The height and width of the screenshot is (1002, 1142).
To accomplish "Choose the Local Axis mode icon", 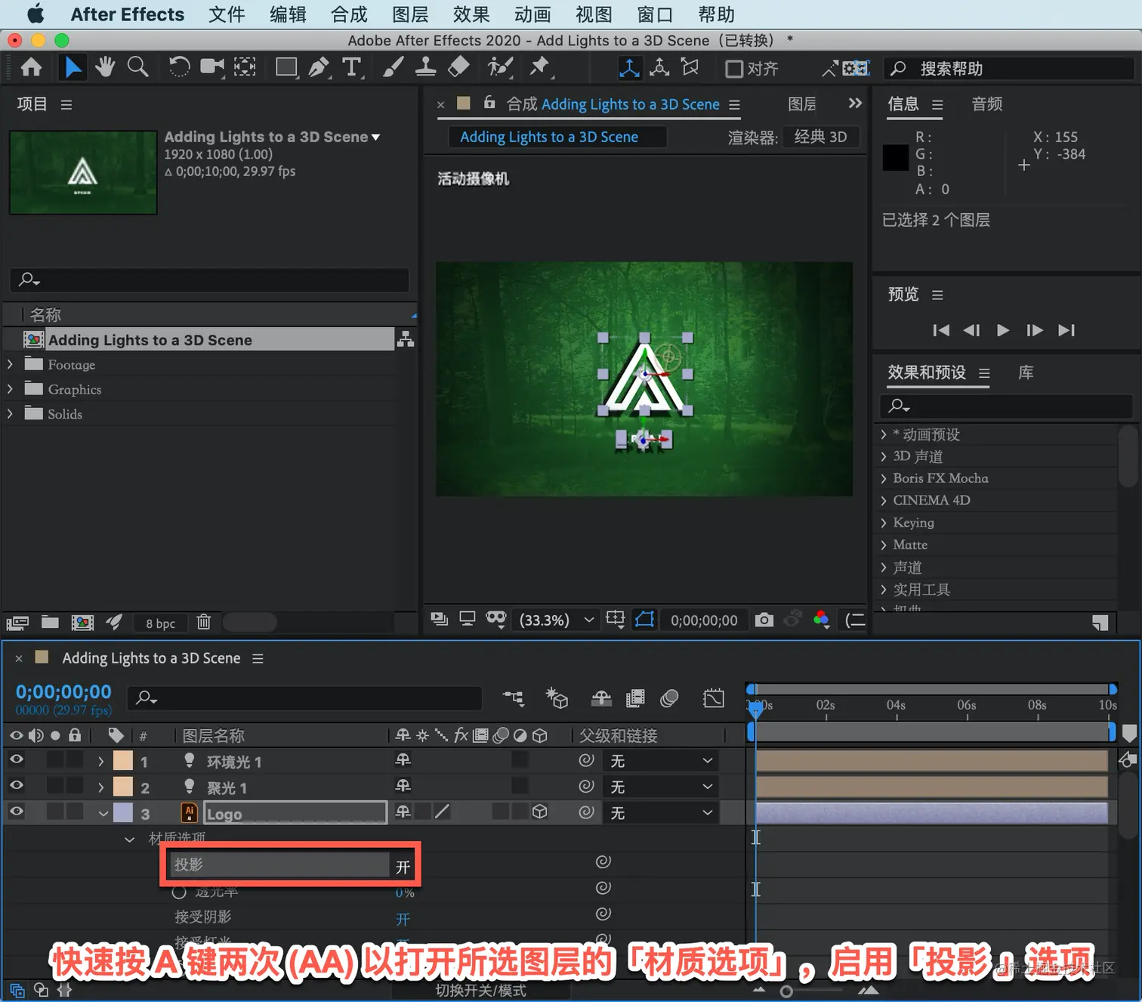I will click(629, 68).
